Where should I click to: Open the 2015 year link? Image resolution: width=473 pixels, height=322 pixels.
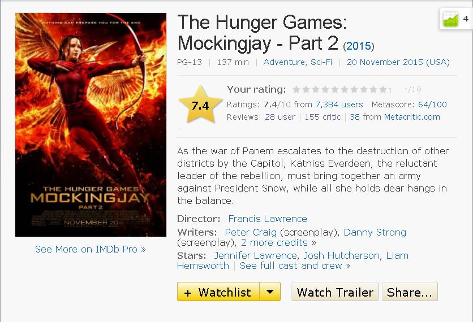(358, 46)
